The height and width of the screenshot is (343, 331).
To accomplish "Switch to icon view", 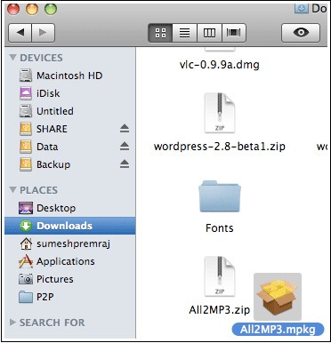I will [x=160, y=33].
